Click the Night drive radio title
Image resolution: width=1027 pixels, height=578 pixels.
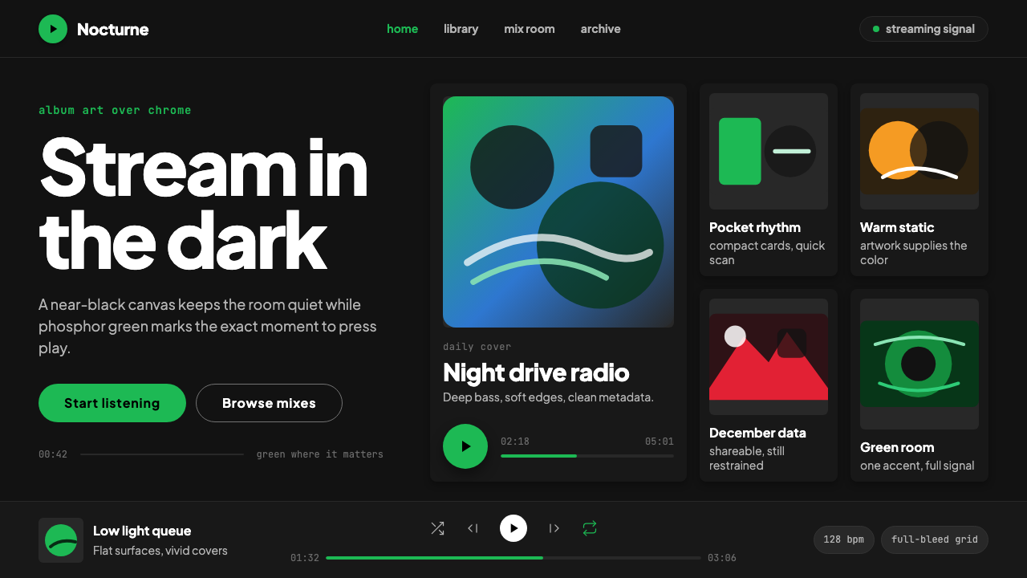536,372
